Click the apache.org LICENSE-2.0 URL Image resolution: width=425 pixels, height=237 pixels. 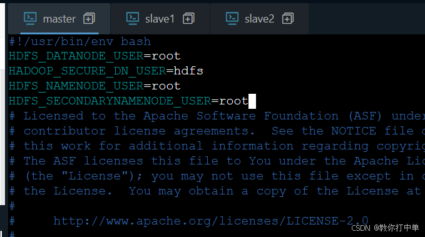(x=210, y=221)
